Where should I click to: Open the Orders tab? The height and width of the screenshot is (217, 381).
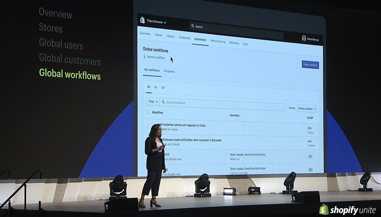[x=171, y=36]
